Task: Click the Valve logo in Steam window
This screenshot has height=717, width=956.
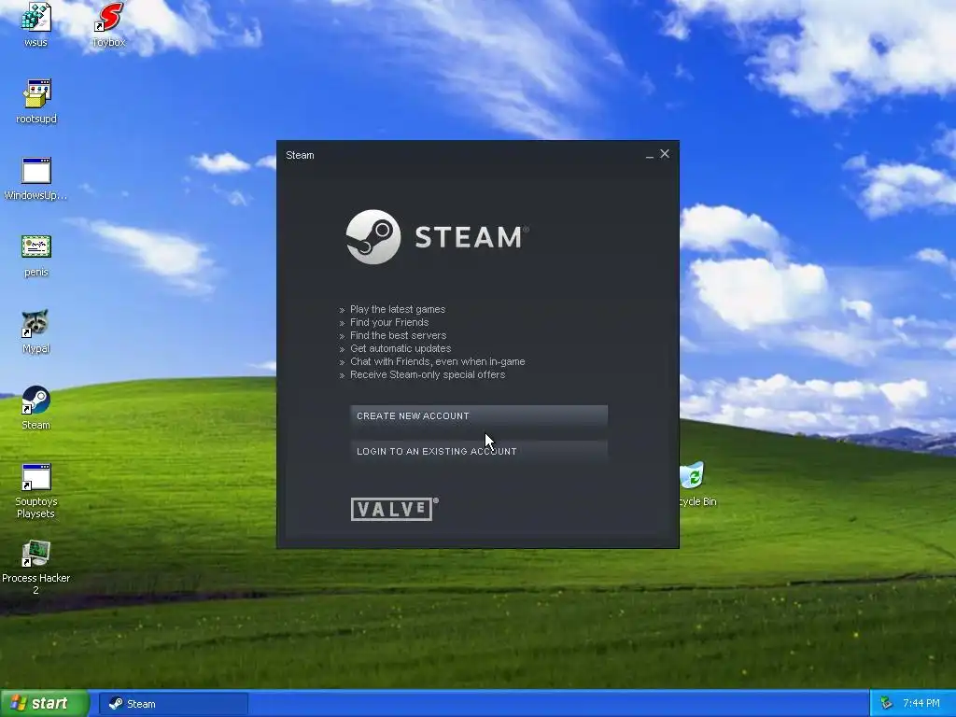Action: click(x=395, y=509)
